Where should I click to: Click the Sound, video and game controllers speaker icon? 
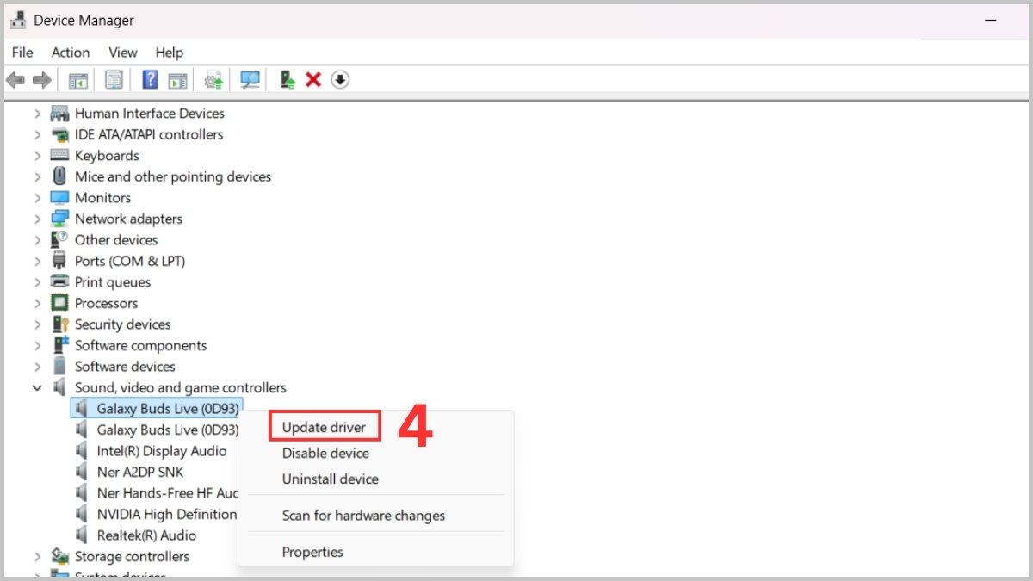(59, 387)
